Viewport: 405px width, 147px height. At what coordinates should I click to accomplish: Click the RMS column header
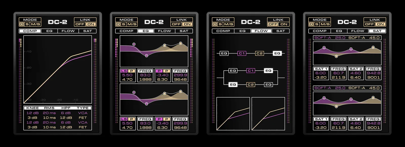click(x=49, y=108)
